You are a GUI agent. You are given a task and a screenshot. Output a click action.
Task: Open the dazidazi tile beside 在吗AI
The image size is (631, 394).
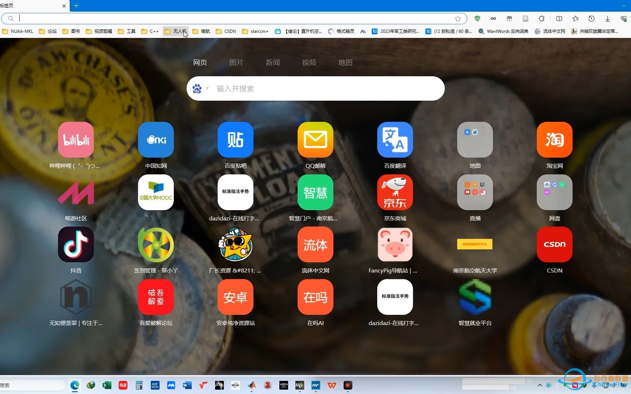coord(395,297)
